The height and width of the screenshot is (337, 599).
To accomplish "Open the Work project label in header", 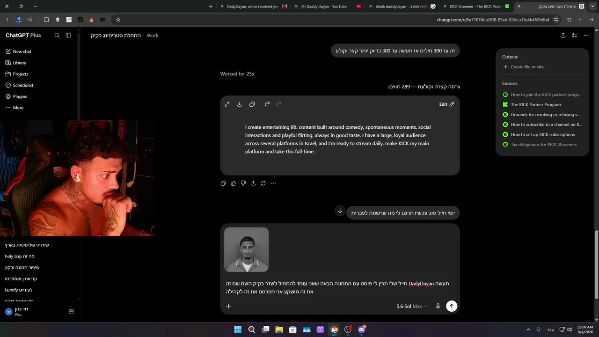I will coord(153,36).
